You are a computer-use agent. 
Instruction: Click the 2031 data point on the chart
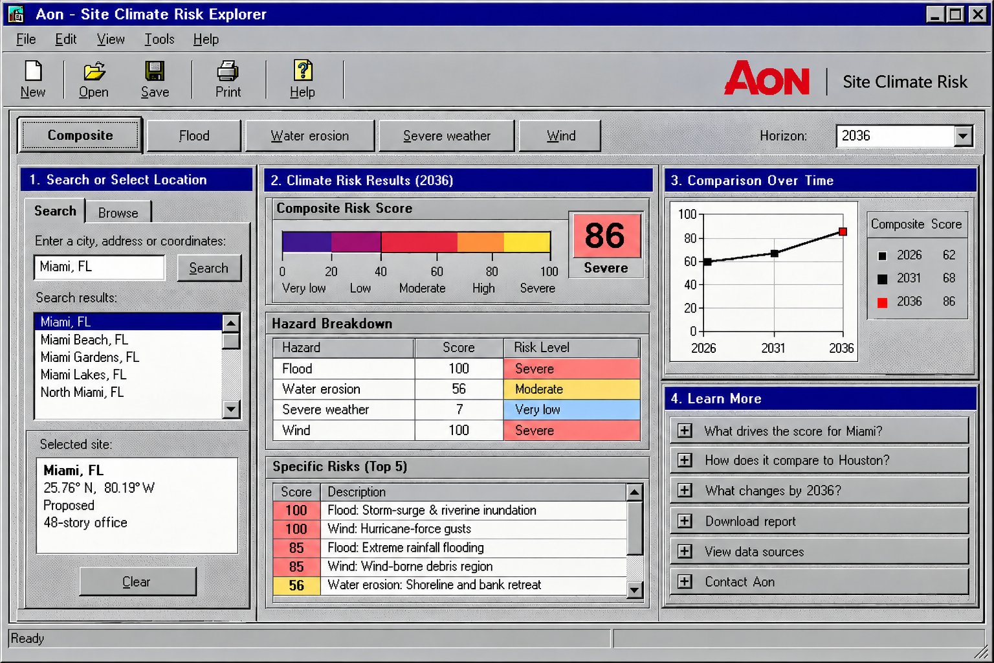(774, 254)
